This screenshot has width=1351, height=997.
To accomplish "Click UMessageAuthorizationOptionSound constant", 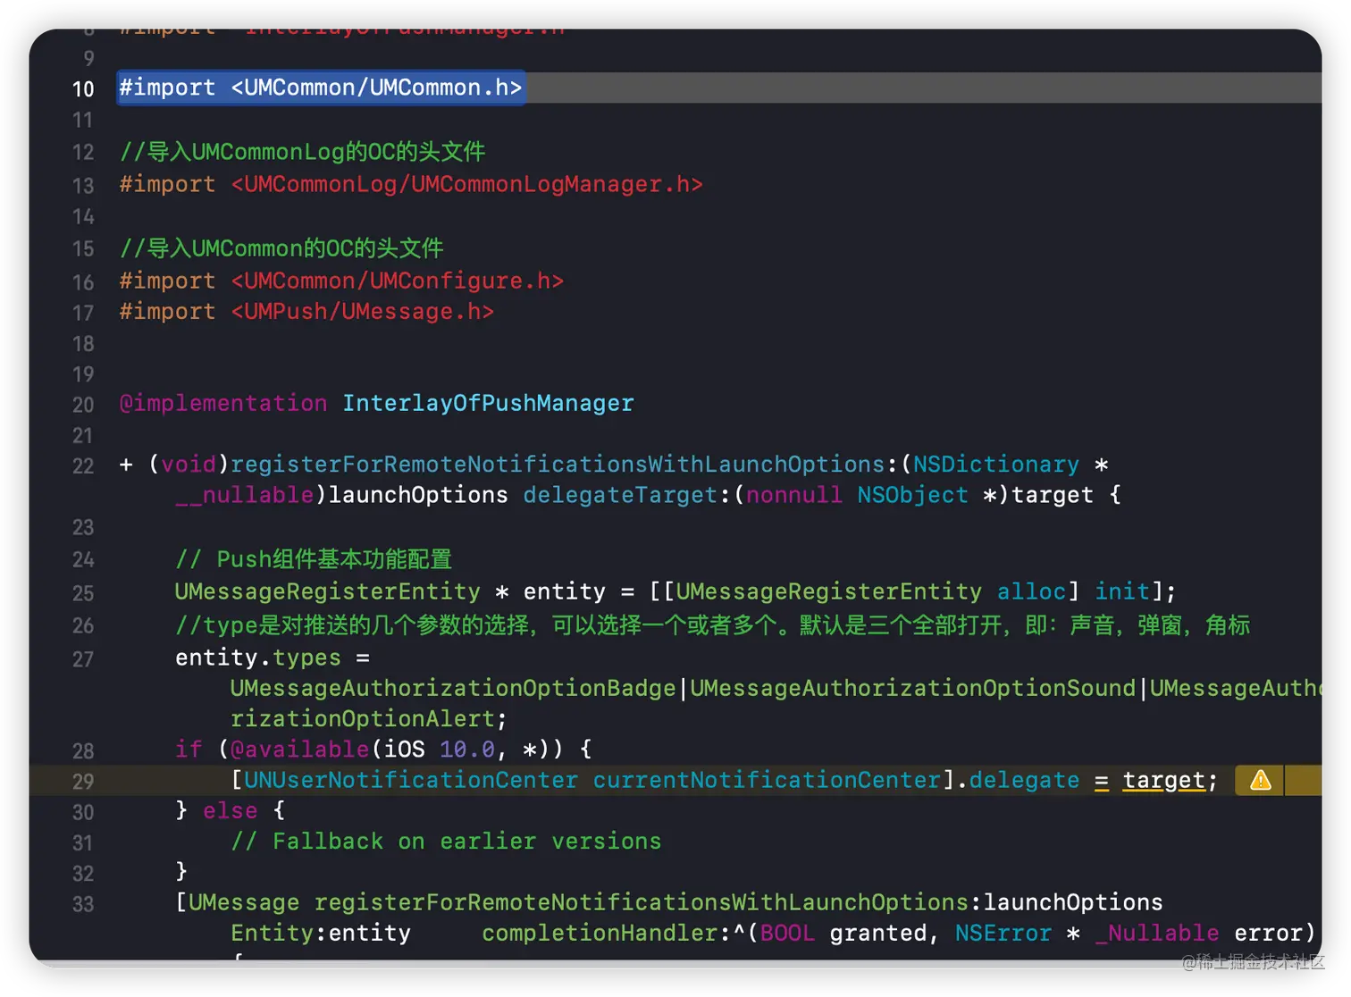I will (912, 688).
